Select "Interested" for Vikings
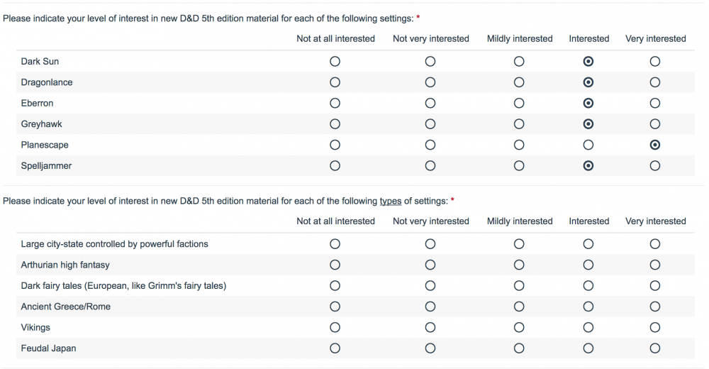The width and height of the screenshot is (709, 369). click(x=588, y=328)
